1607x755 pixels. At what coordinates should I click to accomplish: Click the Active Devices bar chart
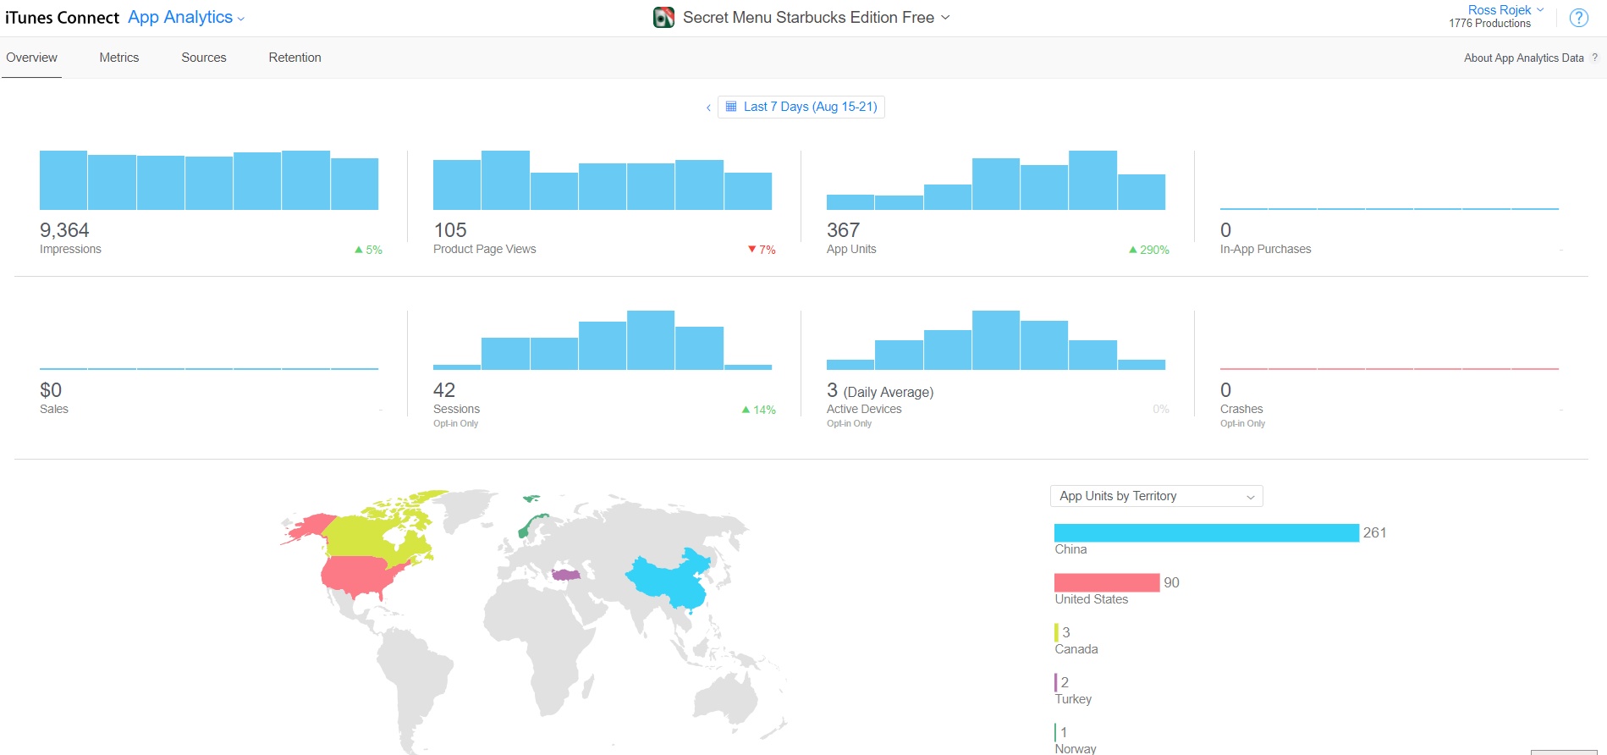point(996,340)
